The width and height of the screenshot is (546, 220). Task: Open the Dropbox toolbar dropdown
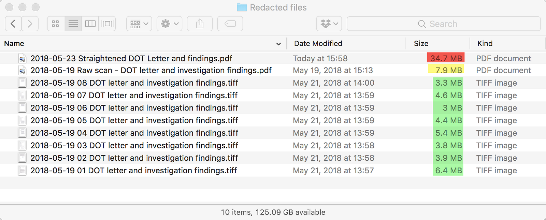pos(329,24)
